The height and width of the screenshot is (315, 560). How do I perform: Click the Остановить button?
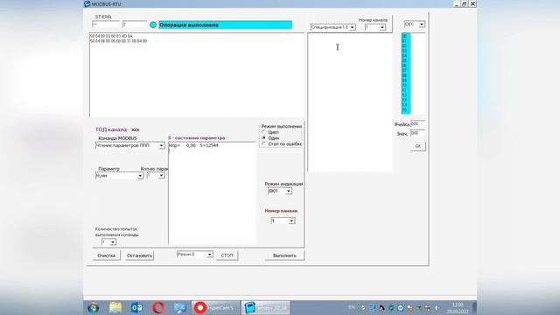click(x=139, y=255)
